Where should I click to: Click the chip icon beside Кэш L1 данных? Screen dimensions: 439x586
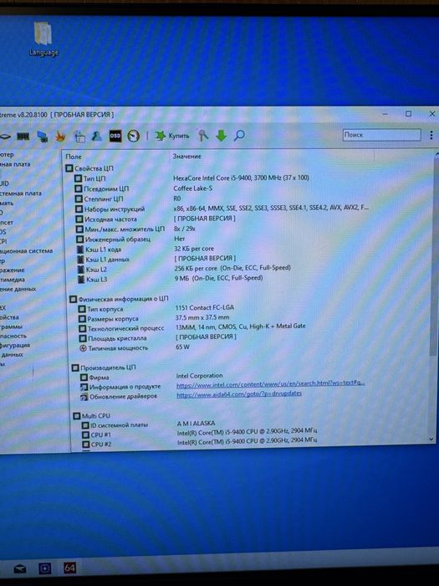[80, 260]
